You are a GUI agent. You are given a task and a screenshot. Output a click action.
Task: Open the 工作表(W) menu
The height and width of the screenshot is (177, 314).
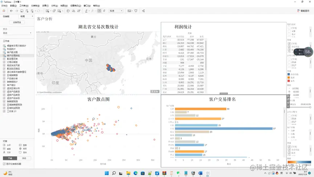pos(24,5)
